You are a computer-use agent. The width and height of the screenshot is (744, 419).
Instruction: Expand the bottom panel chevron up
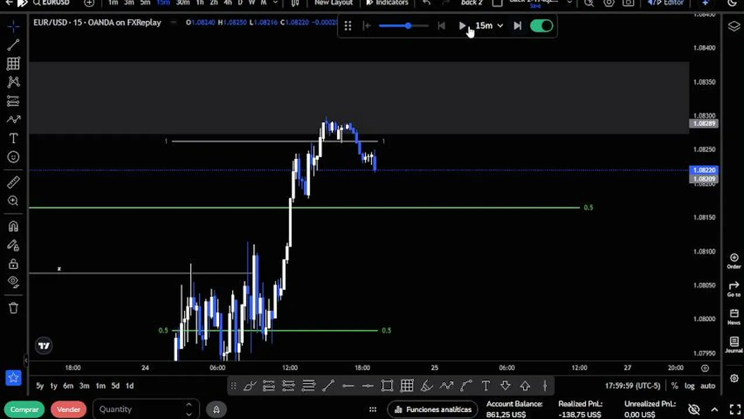[715, 410]
